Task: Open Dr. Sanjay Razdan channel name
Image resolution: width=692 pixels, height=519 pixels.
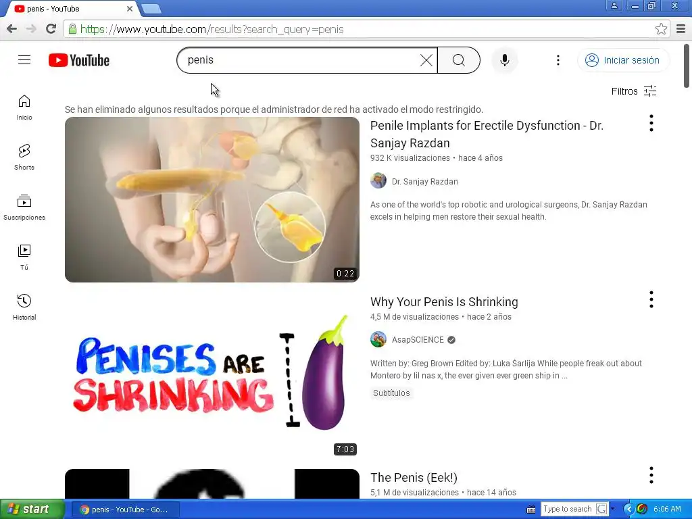Action: pyautogui.click(x=424, y=182)
